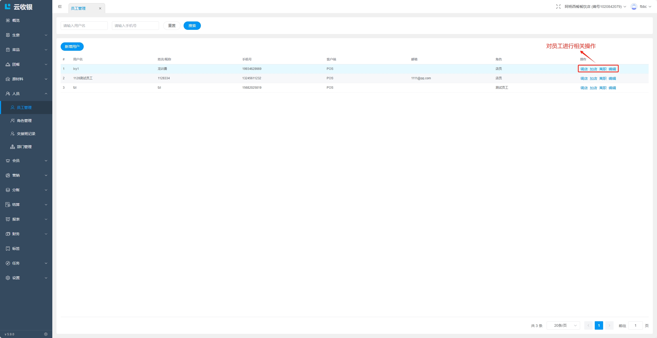The height and width of the screenshot is (338, 657).
Task: Click the 搜索 search button
Action: click(x=192, y=26)
